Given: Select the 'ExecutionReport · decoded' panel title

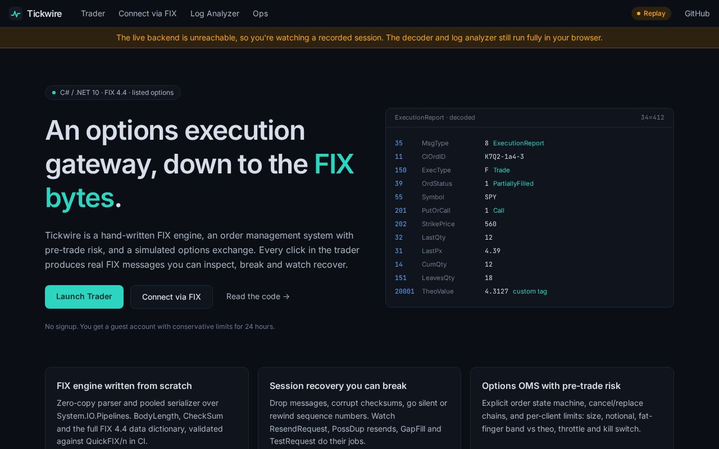Looking at the screenshot, I should (435, 117).
